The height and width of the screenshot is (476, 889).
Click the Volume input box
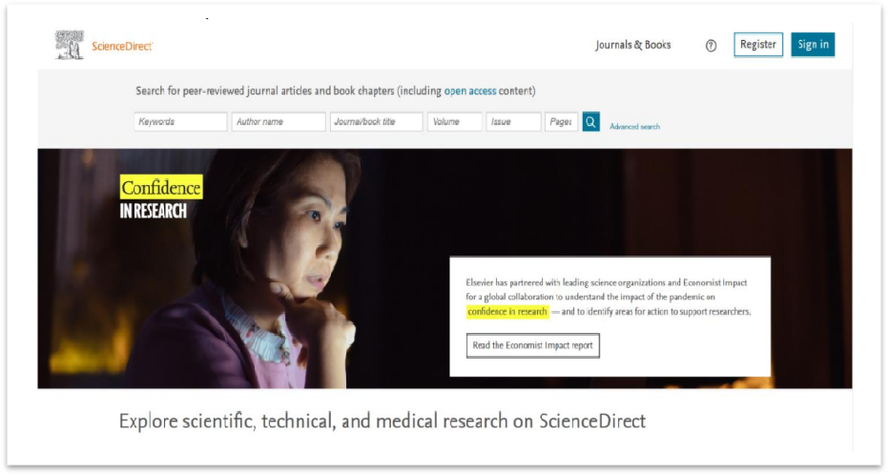click(x=454, y=122)
